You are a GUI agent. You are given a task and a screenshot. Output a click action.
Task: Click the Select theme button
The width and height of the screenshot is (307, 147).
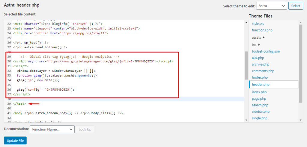tap(296, 6)
